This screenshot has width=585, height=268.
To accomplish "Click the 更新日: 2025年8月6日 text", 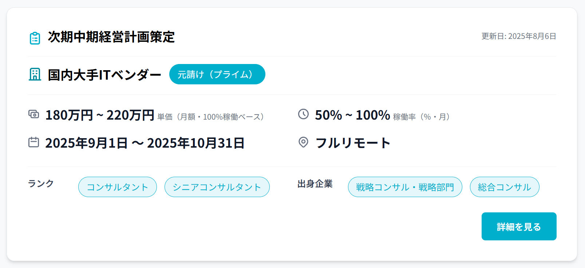I will [519, 36].
